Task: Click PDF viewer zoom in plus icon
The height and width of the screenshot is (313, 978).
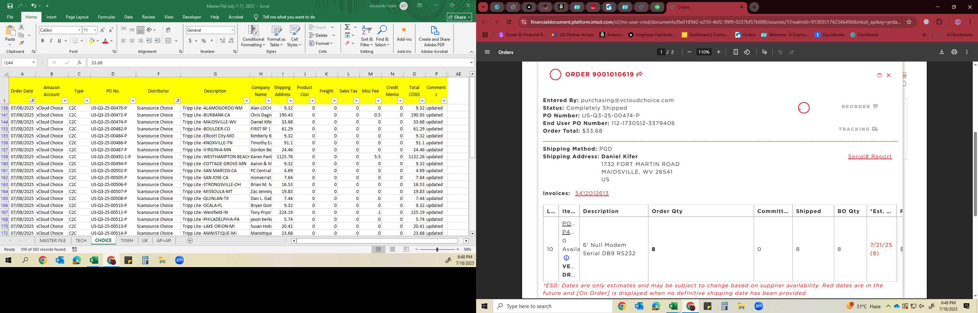Action: click(x=718, y=52)
